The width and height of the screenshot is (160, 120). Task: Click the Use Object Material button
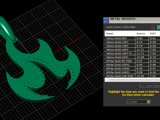(x=150, y=85)
